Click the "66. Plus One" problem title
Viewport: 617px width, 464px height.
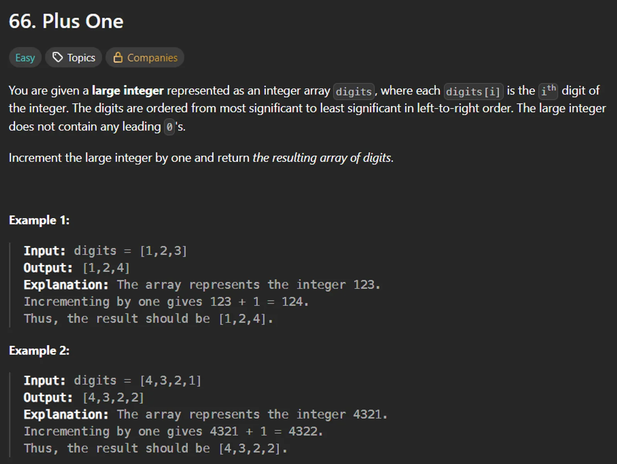pyautogui.click(x=66, y=21)
